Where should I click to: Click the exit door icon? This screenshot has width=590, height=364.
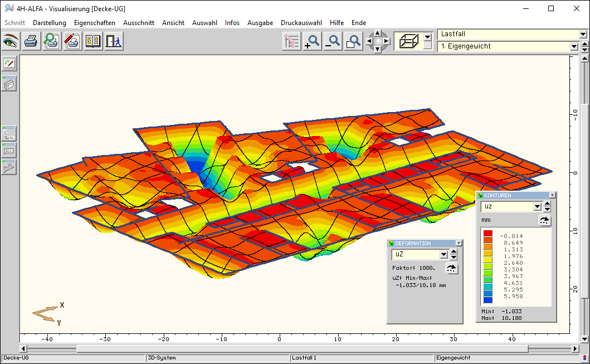click(x=113, y=41)
